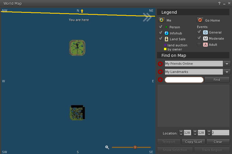232x154 pixels.
Task: Click the Find button
Action: pyautogui.click(x=217, y=80)
